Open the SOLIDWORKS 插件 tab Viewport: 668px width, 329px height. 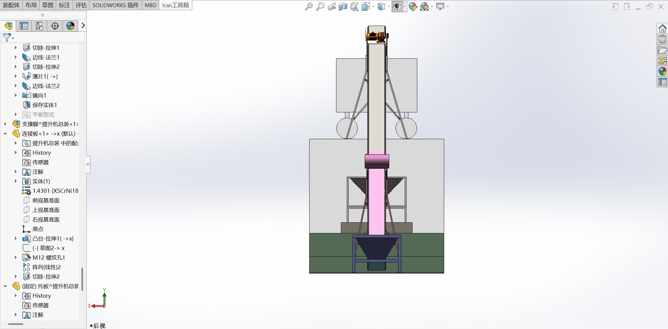tap(116, 5)
